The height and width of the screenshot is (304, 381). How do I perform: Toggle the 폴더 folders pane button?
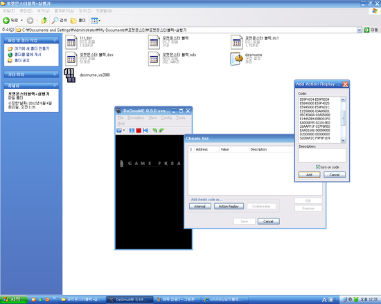(x=78, y=21)
